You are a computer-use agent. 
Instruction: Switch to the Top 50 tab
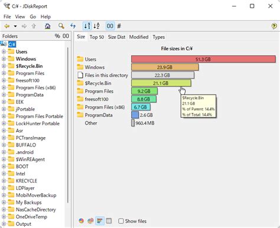[x=97, y=37]
